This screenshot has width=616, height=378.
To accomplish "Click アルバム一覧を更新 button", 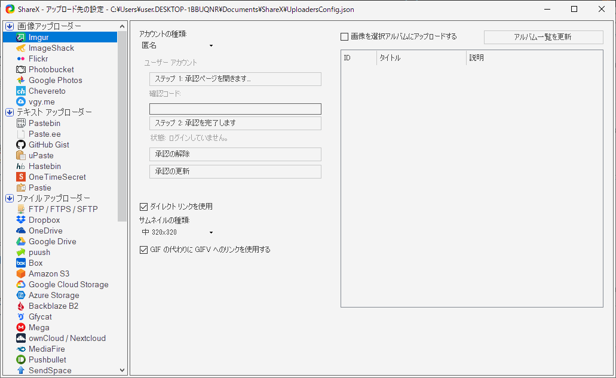I will coord(543,37).
